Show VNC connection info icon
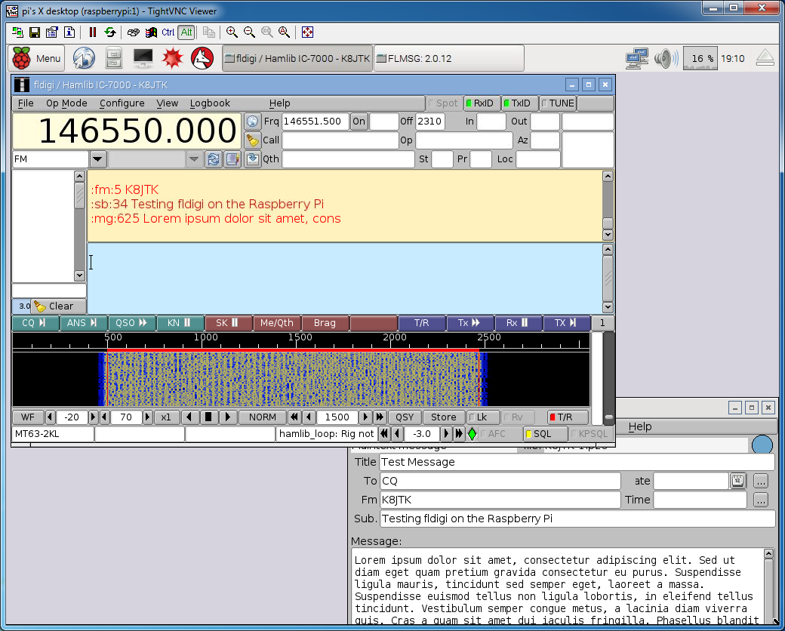Screen dimensions: 785x631 tap(69, 32)
